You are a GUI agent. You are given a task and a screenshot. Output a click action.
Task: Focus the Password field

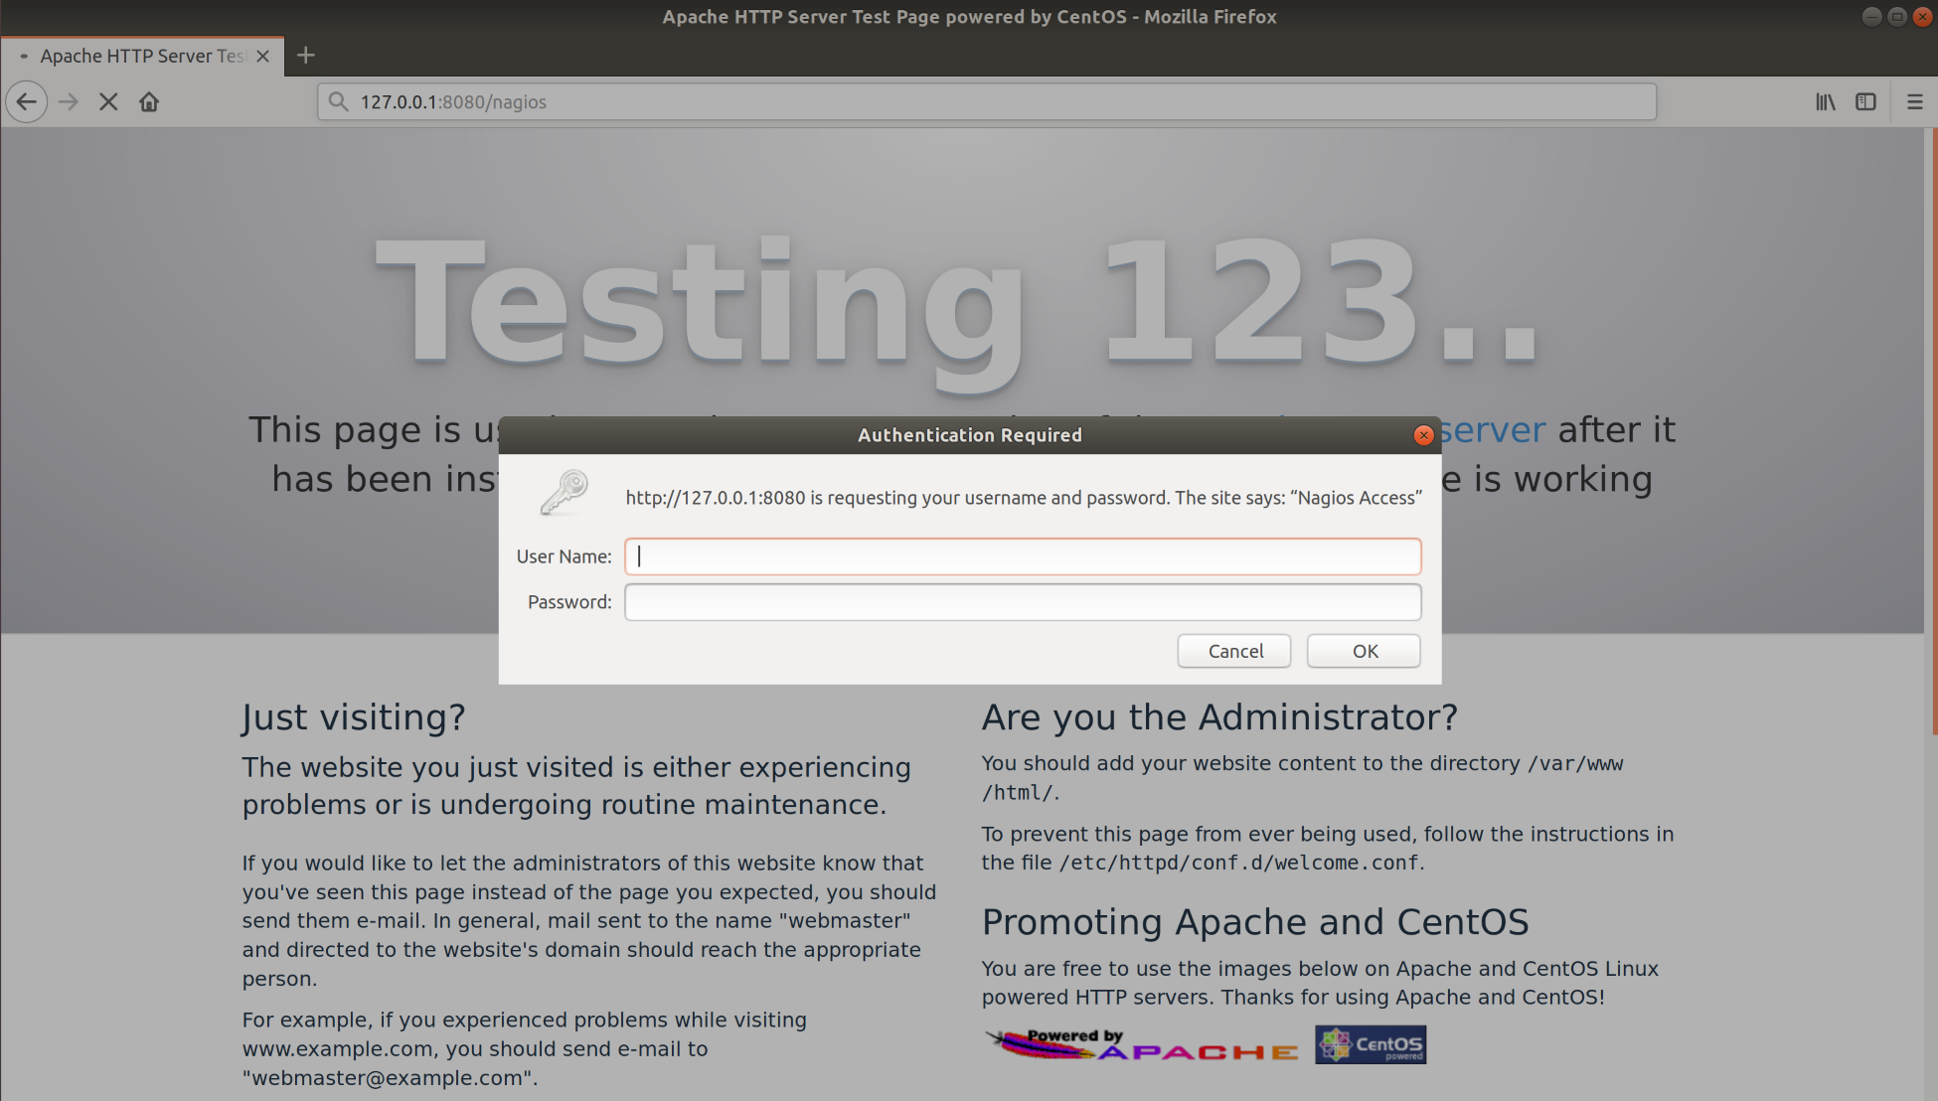1022,602
